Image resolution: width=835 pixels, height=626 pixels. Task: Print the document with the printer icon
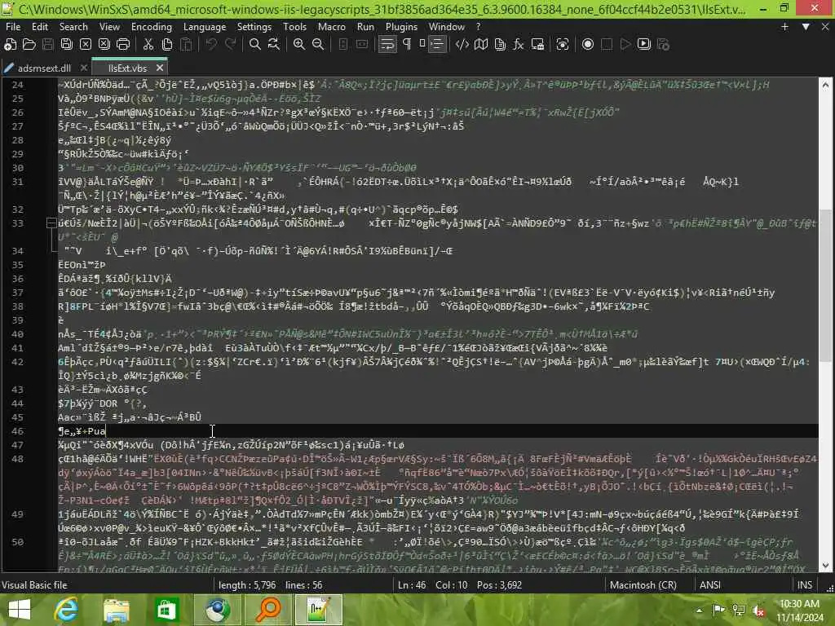coord(123,45)
